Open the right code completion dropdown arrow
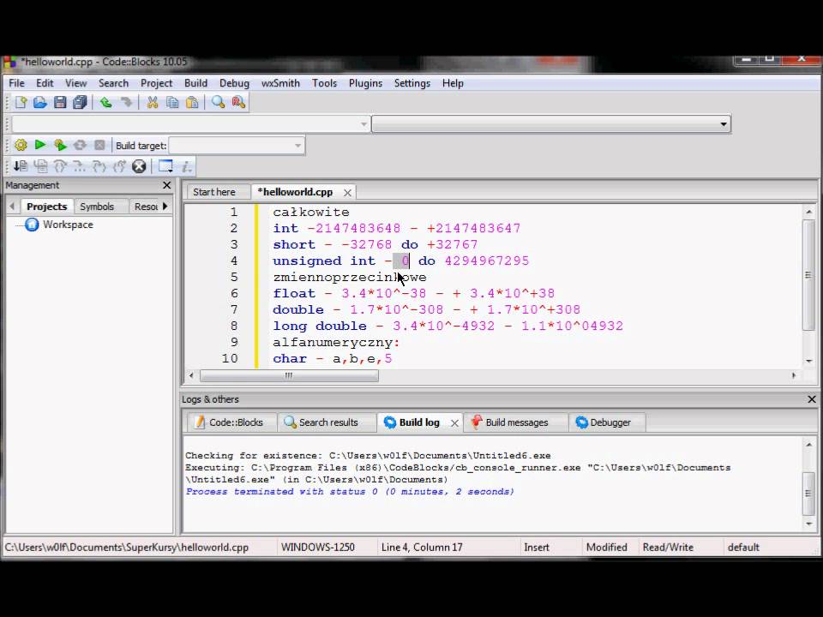 point(724,124)
